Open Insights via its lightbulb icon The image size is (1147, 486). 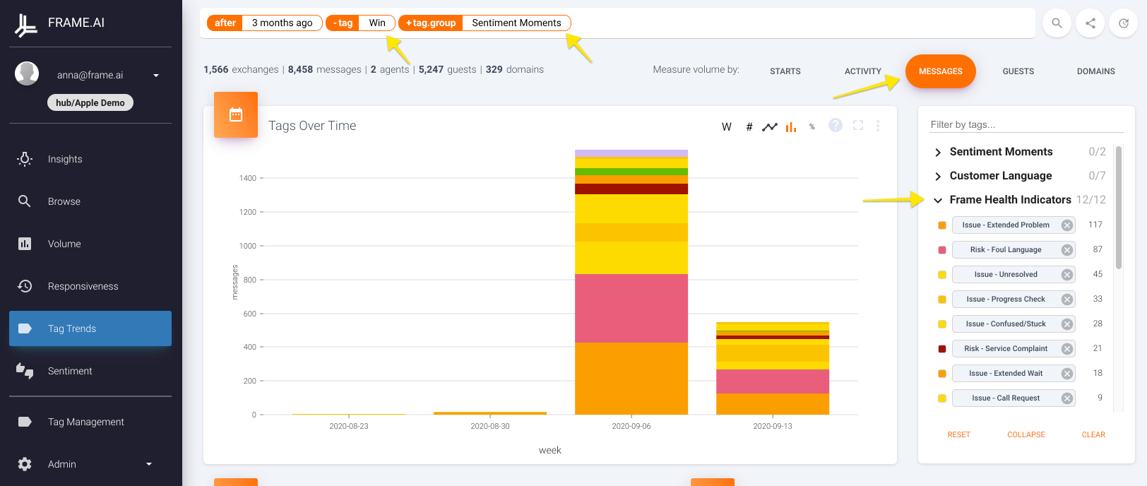pyautogui.click(x=25, y=159)
